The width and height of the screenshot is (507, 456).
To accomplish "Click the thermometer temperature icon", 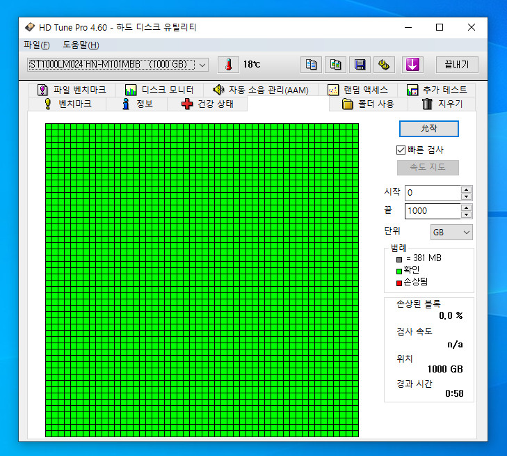I will (x=228, y=65).
